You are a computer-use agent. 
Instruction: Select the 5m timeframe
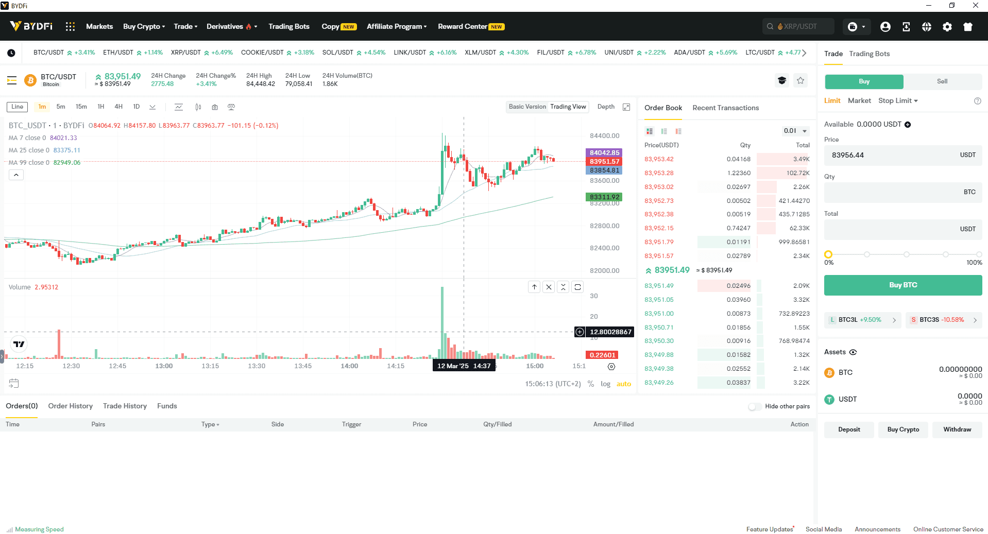tap(61, 107)
